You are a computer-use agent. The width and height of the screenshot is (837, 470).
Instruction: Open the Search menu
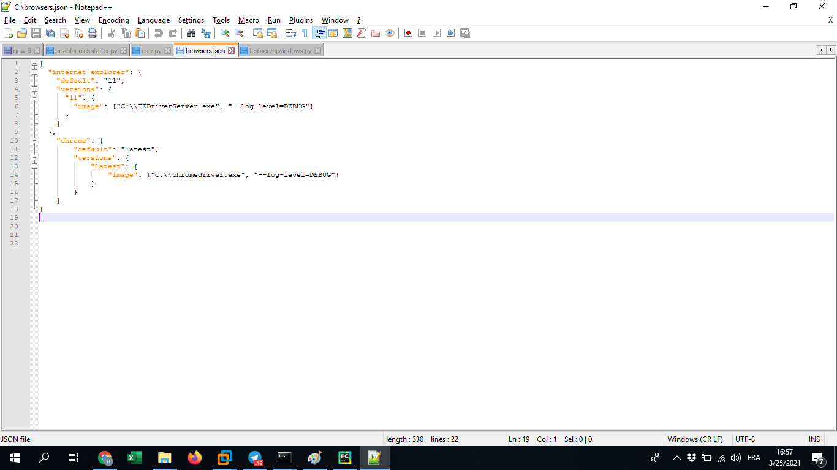coord(55,20)
